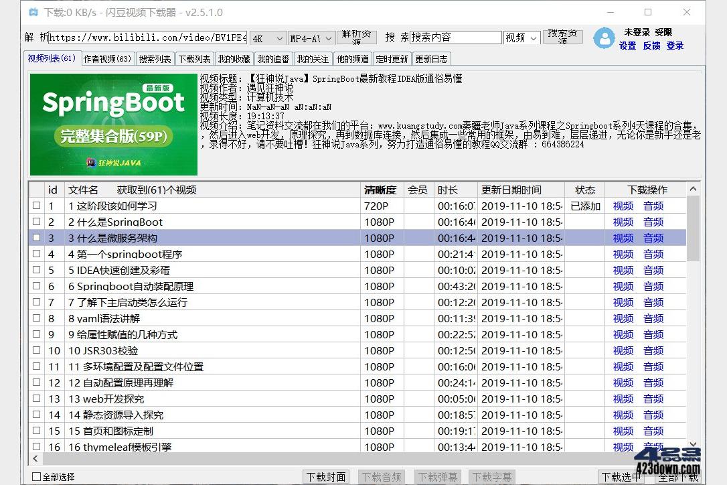Click the scroll up arrow of the video list
Viewport: 727px width, 485px height.
coord(693,189)
